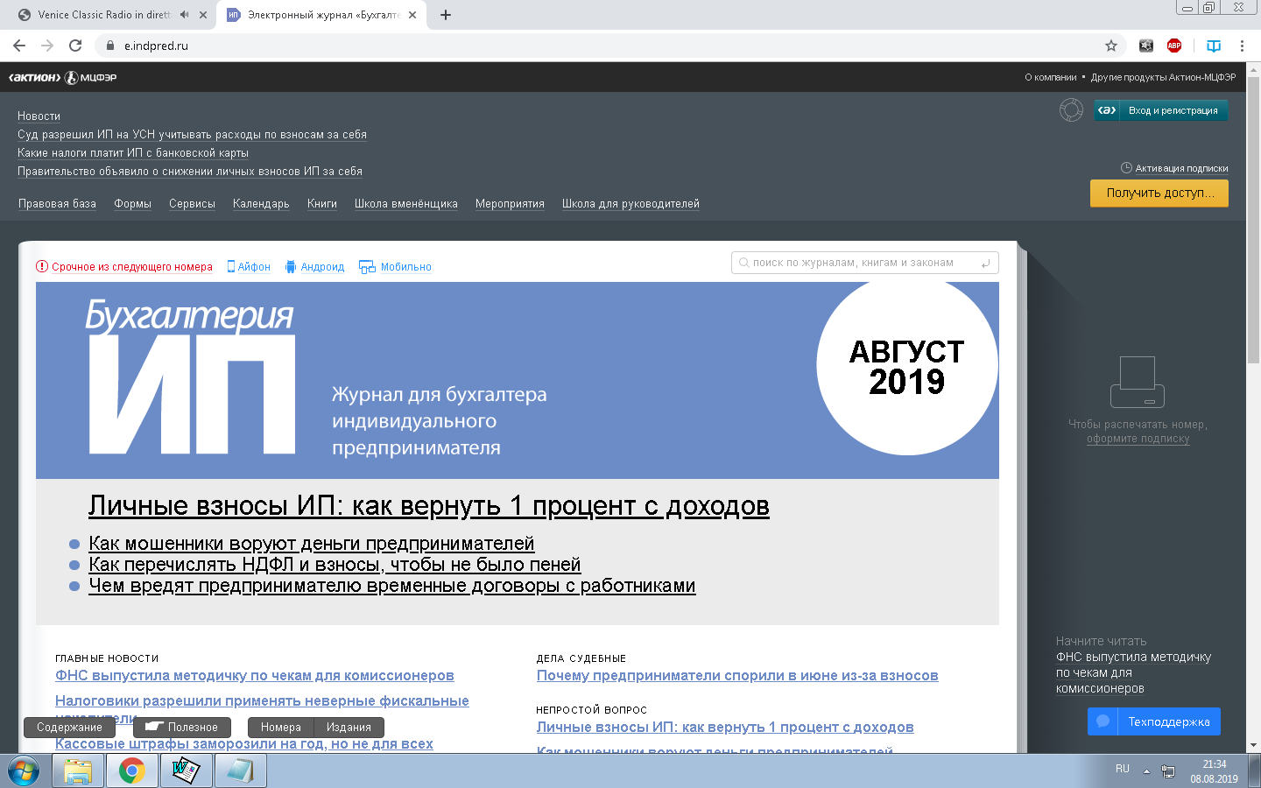Click Номера bottom toolbar button
This screenshot has height=788, width=1261.
(281, 728)
